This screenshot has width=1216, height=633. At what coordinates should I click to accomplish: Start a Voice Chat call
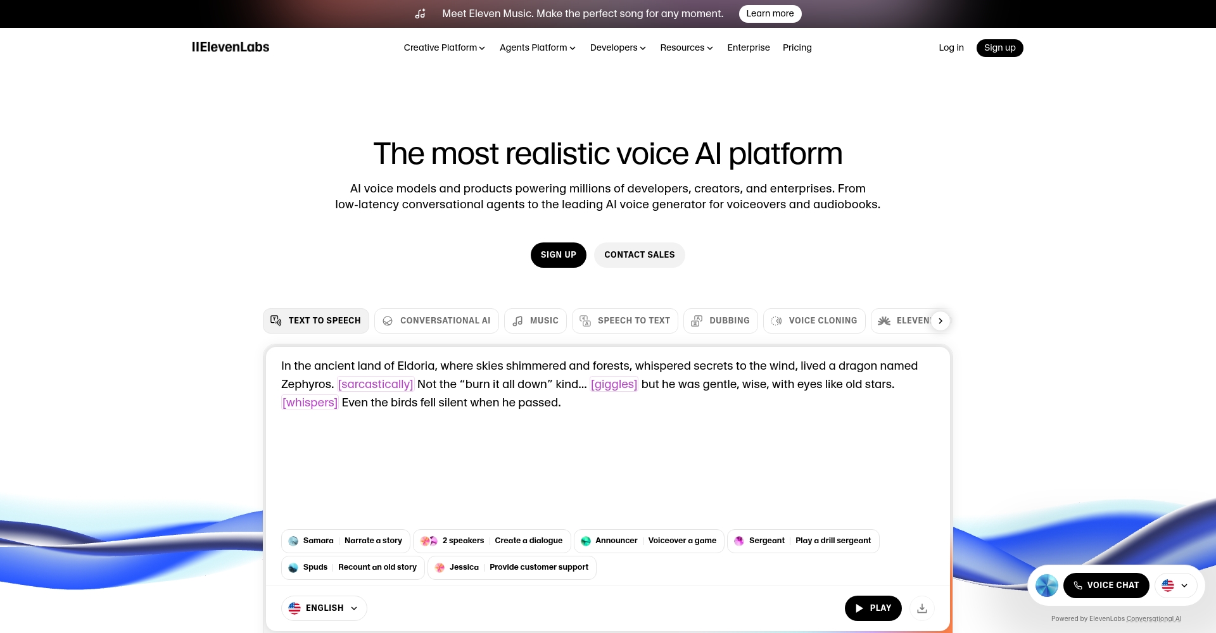[1106, 586]
